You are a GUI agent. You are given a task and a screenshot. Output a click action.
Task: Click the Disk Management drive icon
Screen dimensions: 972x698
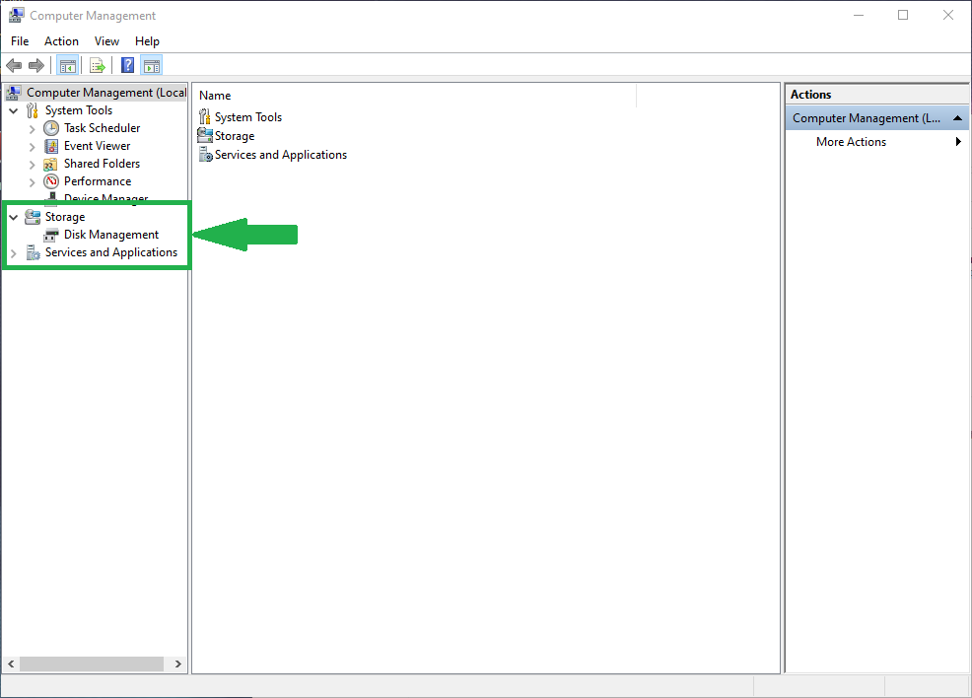51,235
